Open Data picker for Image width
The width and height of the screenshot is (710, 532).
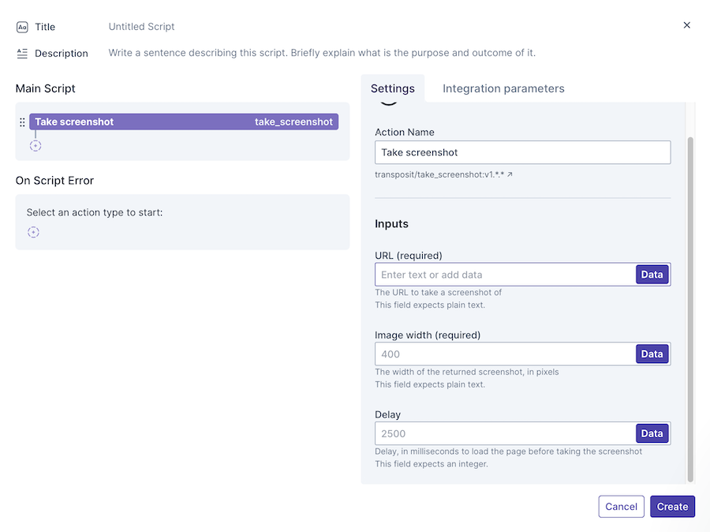pyautogui.click(x=652, y=354)
